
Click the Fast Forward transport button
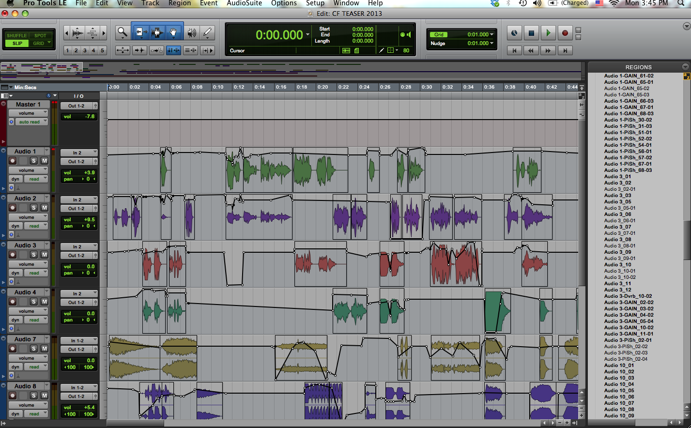point(548,50)
